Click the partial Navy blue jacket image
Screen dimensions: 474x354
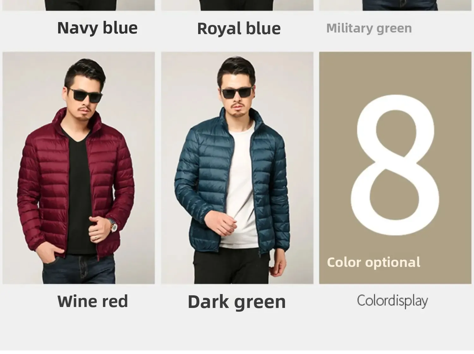coord(79,5)
